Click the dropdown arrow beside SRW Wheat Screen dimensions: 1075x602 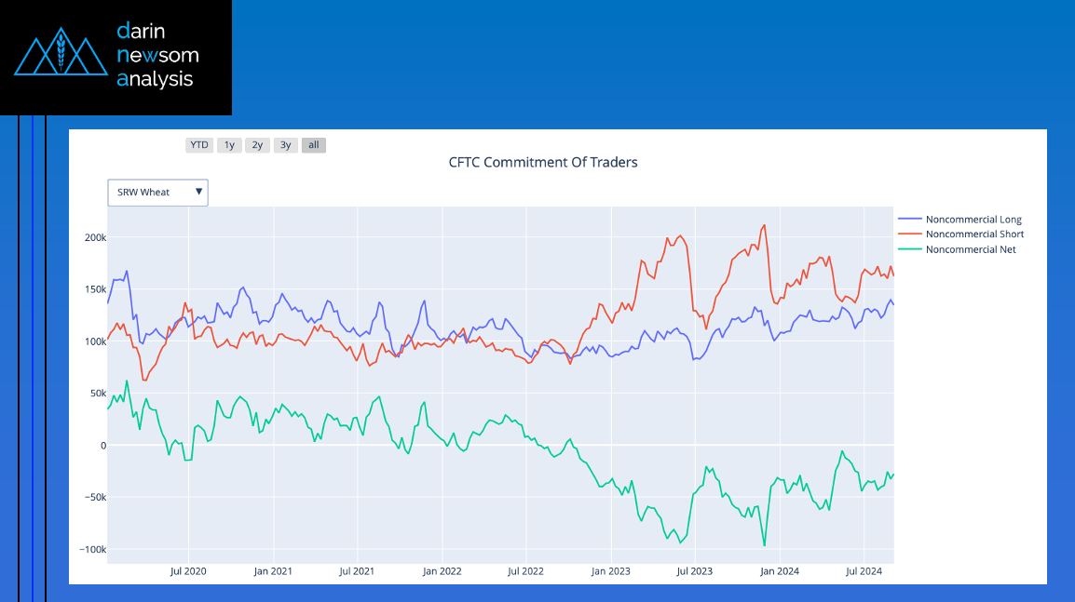tap(198, 193)
